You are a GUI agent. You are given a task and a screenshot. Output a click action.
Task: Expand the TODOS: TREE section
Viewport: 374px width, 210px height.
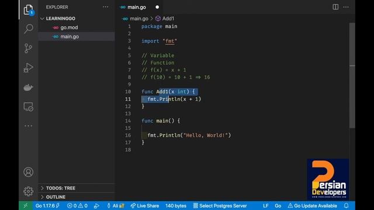tap(77, 188)
